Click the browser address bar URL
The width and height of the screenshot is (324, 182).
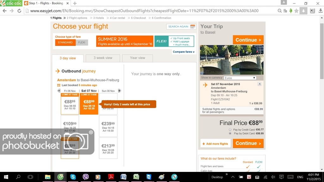coord(144,11)
